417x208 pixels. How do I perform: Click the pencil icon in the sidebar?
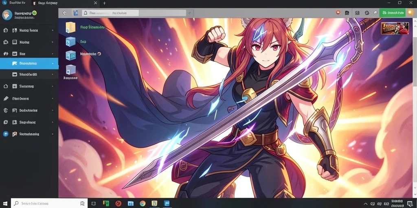[6, 98]
